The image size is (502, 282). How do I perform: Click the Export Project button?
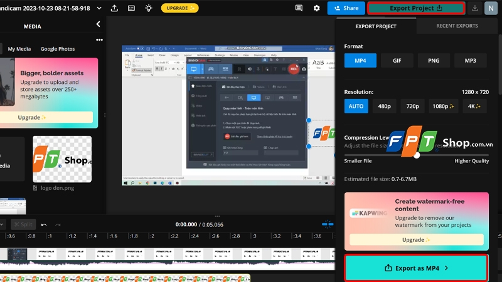click(416, 8)
